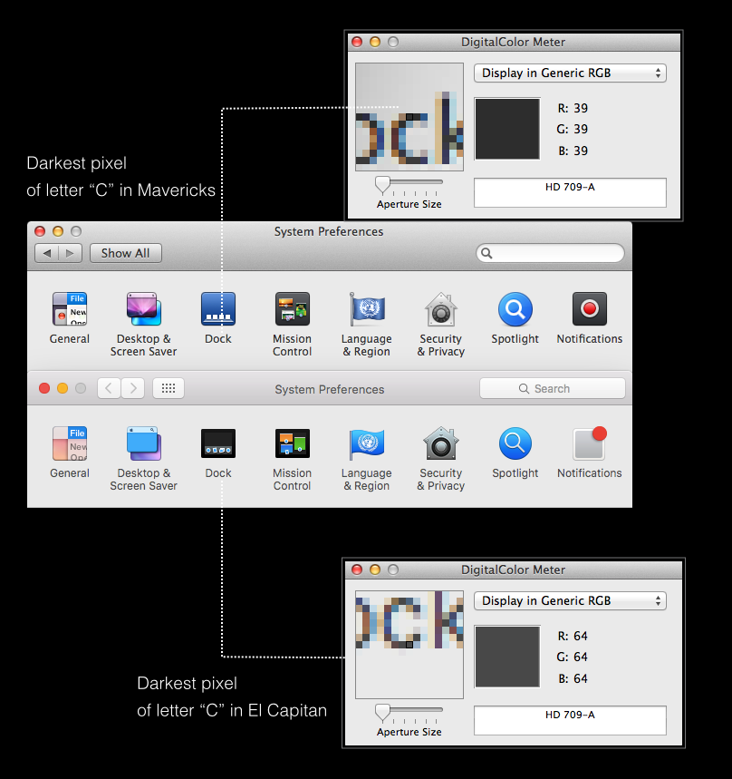Click magnified pixel preview in bottom color meter
Viewport: 732px width, 779px height.
tap(409, 645)
